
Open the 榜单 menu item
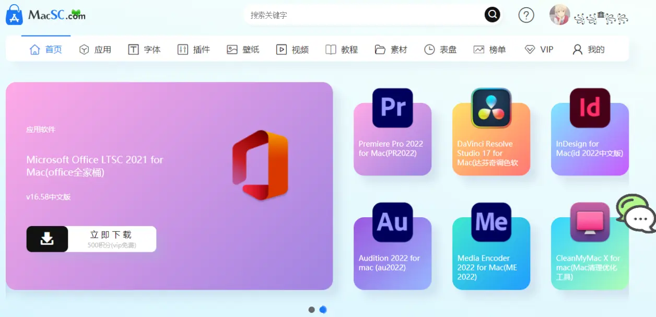click(x=498, y=50)
